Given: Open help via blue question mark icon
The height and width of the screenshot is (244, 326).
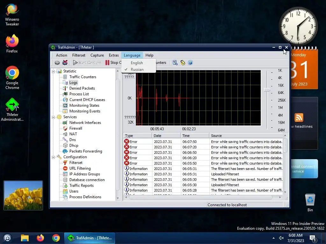Looking at the screenshot, I should coord(190,63).
